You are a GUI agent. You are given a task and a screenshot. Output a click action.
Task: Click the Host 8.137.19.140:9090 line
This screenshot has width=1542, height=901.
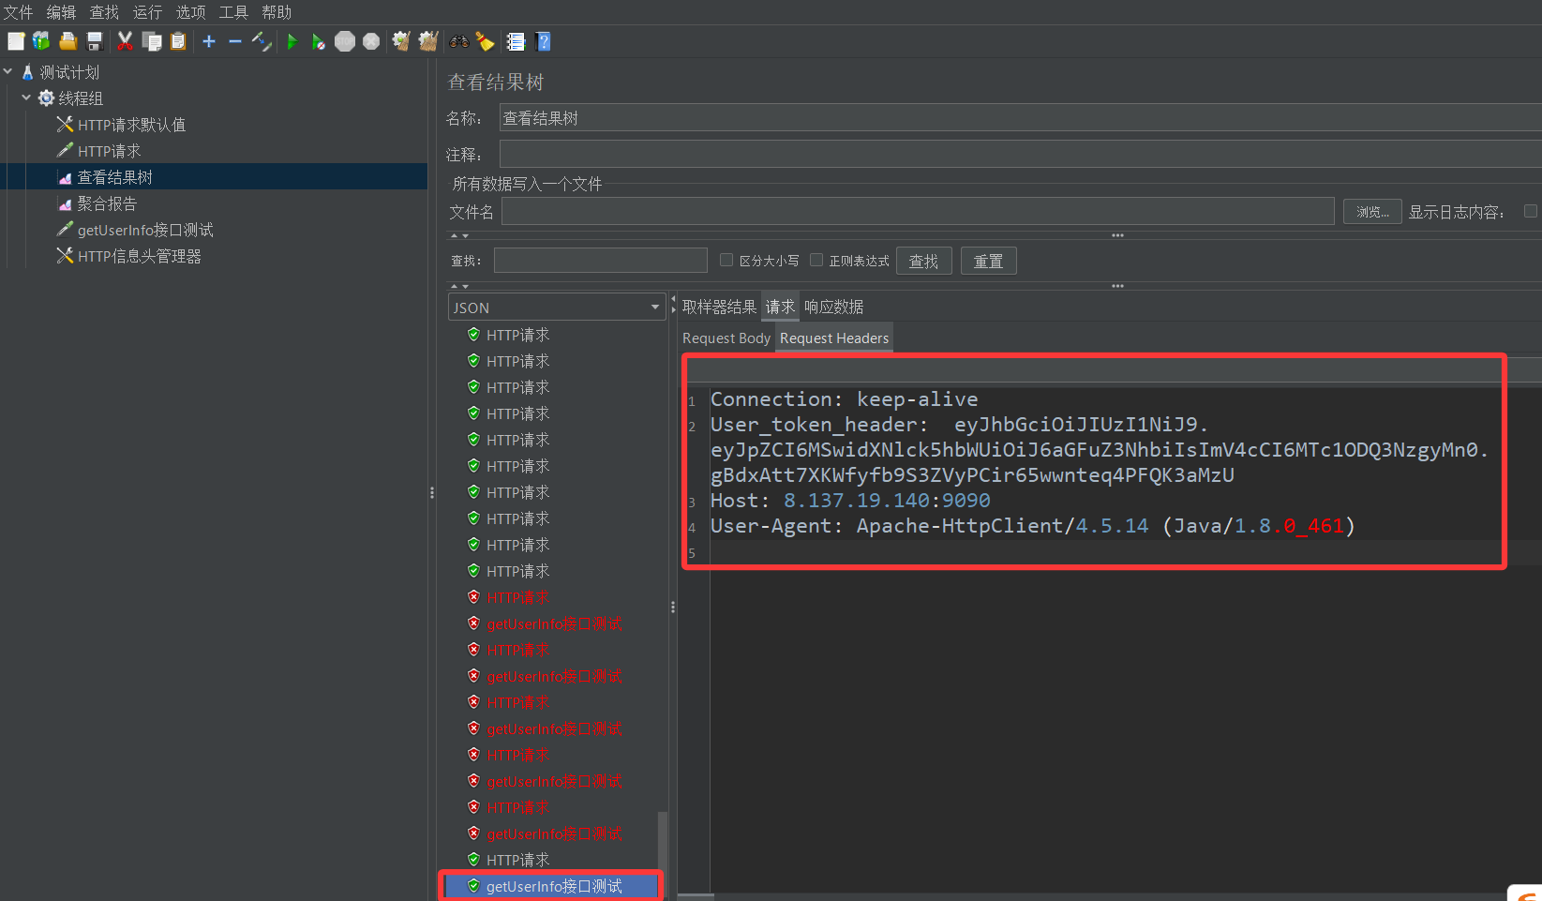point(850,501)
